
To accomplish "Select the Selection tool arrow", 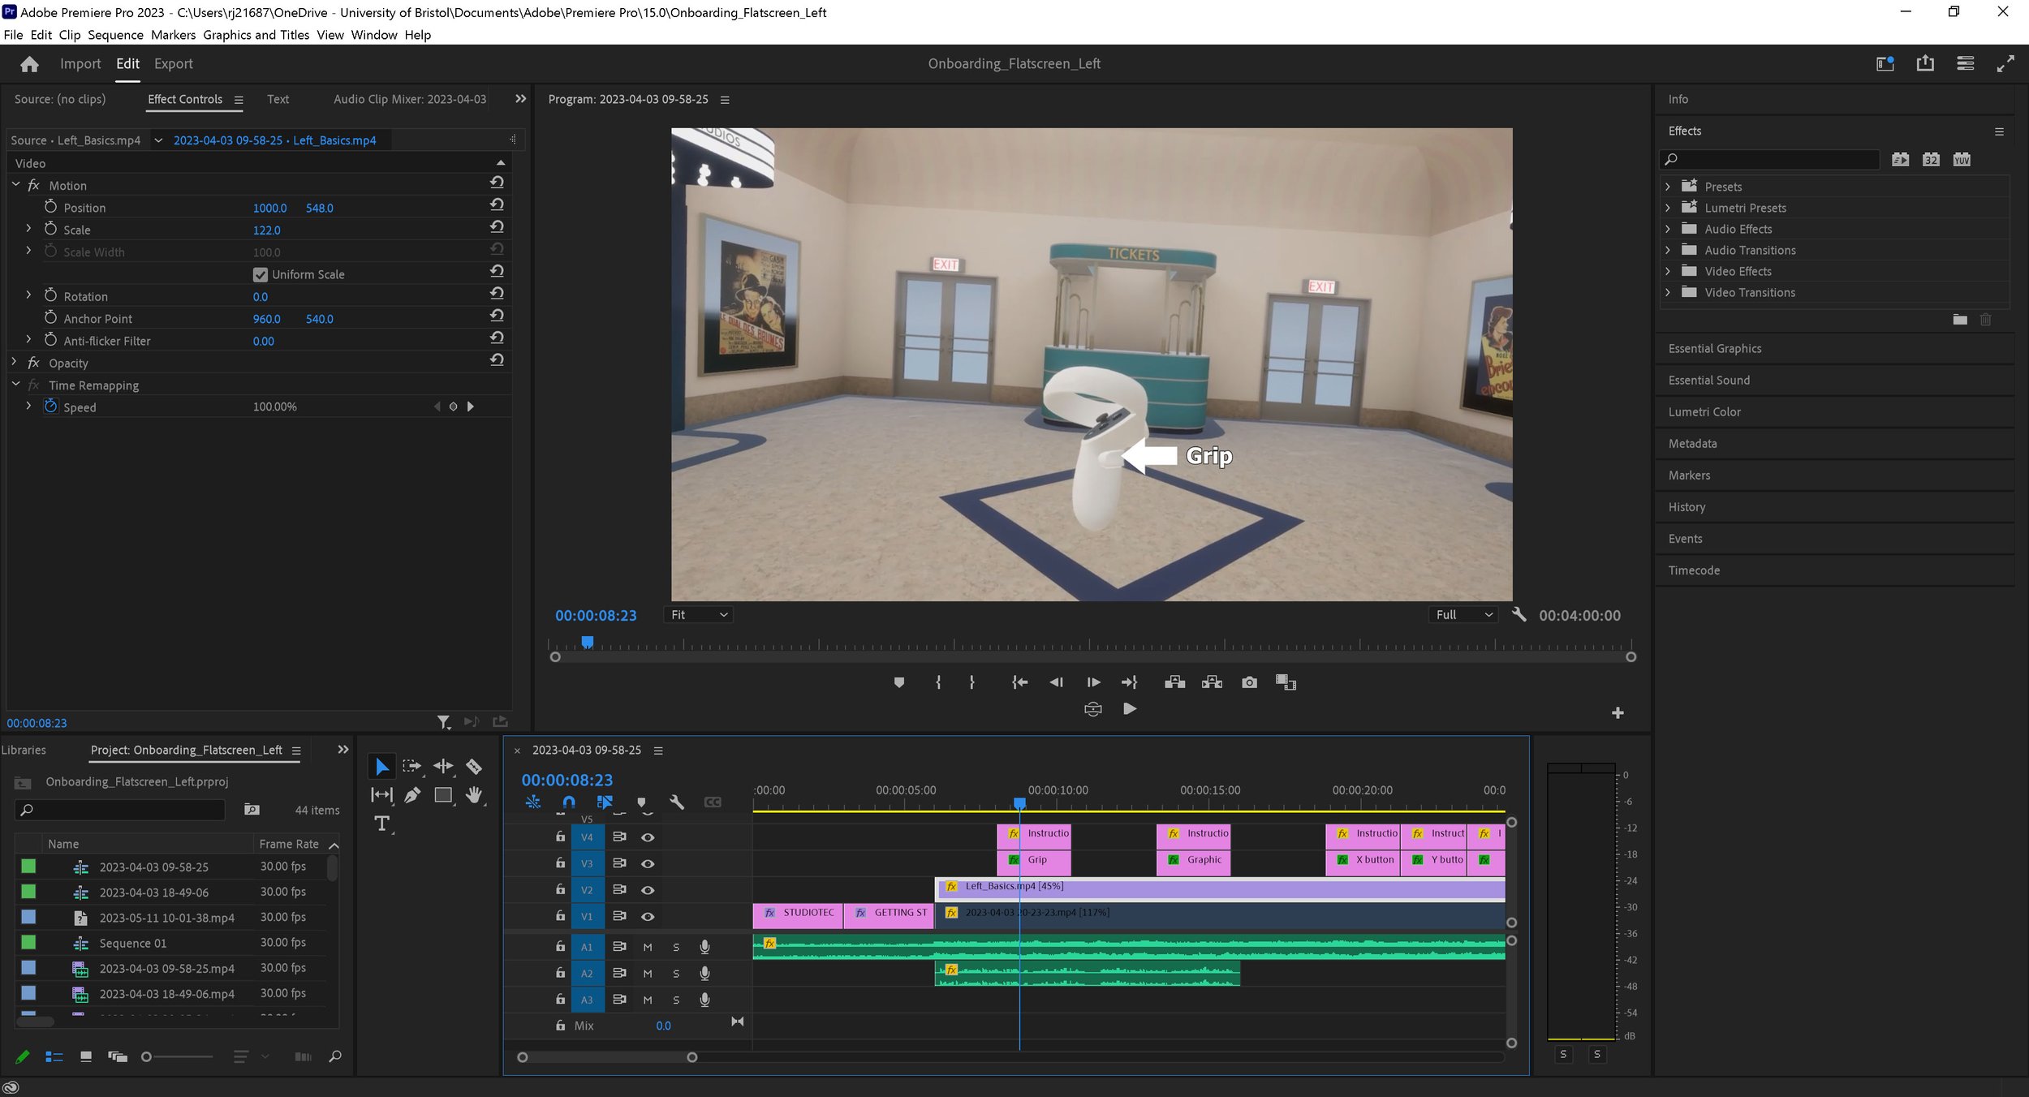I will (381, 767).
